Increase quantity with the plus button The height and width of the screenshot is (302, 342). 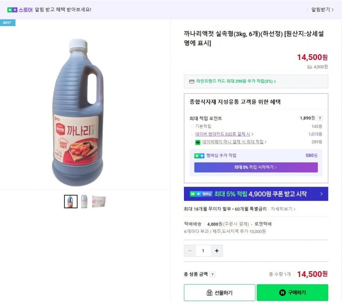(217, 250)
